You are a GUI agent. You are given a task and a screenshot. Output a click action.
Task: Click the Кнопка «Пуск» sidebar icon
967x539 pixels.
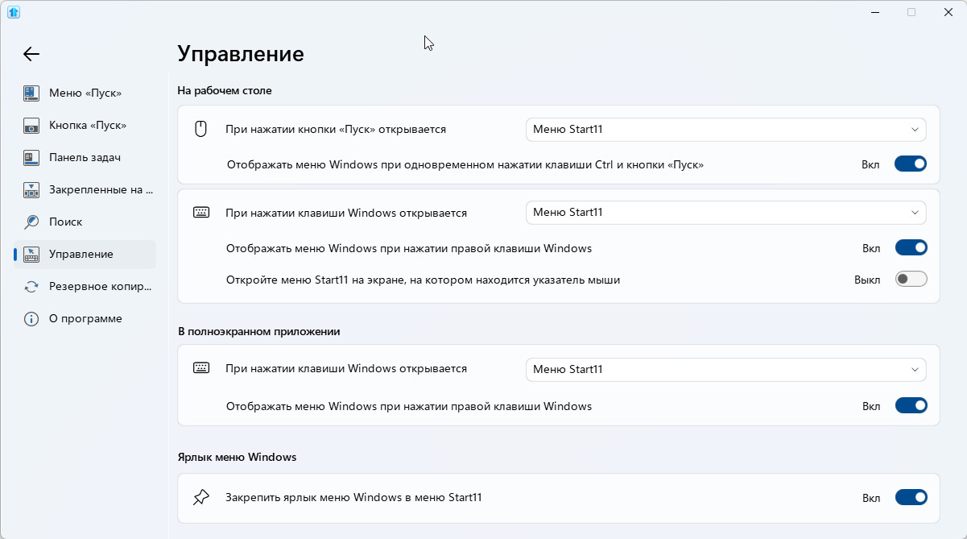click(x=31, y=126)
